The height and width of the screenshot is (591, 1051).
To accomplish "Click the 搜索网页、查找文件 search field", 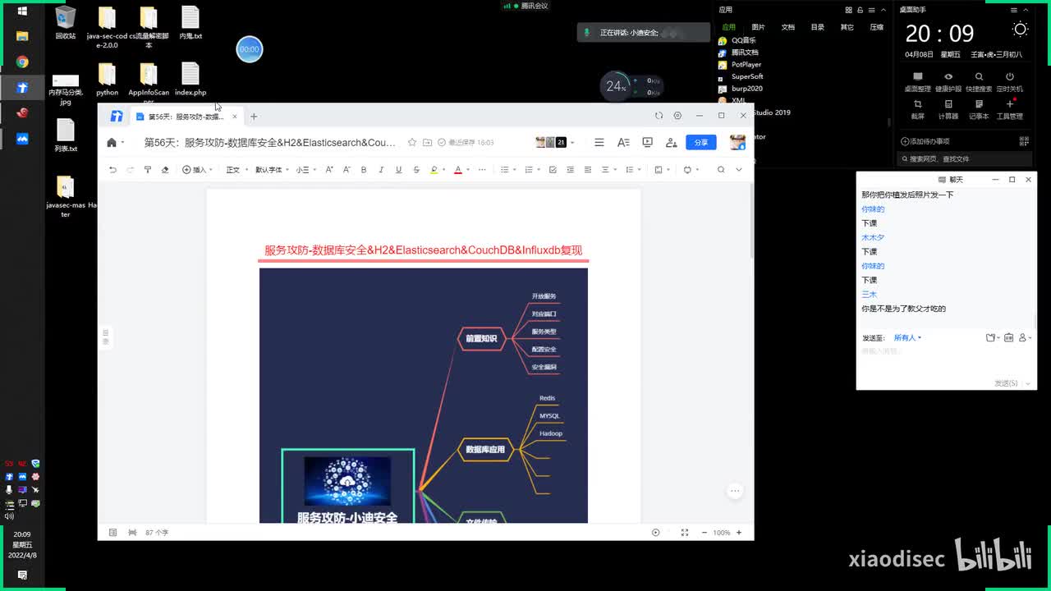I will pos(964,158).
